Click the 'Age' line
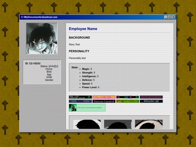This screenshot has height=147, width=196. click(49, 74)
